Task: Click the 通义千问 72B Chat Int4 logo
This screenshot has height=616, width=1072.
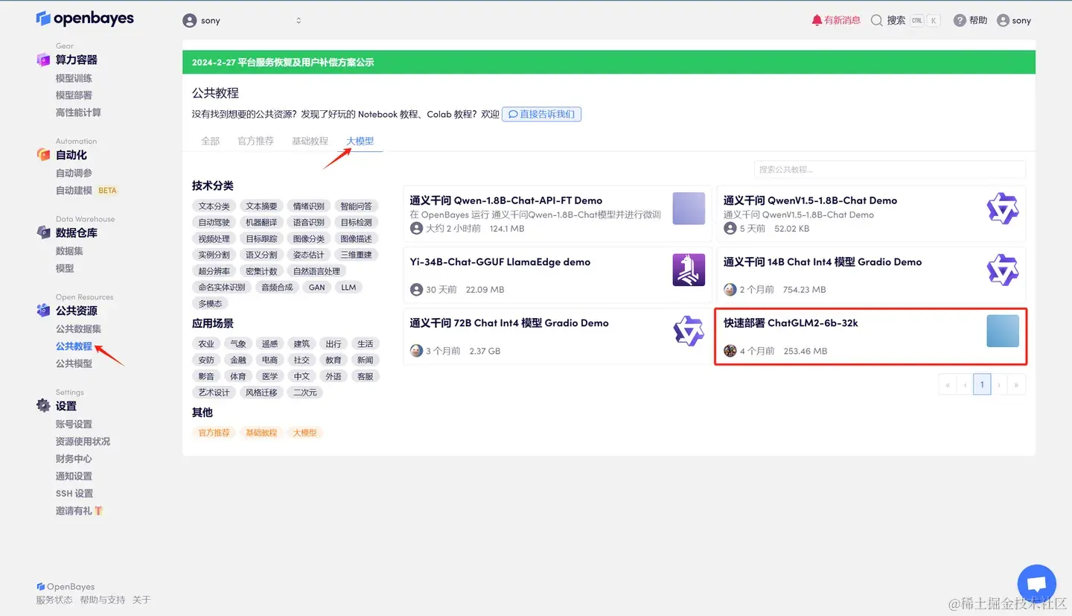Action: point(689,331)
